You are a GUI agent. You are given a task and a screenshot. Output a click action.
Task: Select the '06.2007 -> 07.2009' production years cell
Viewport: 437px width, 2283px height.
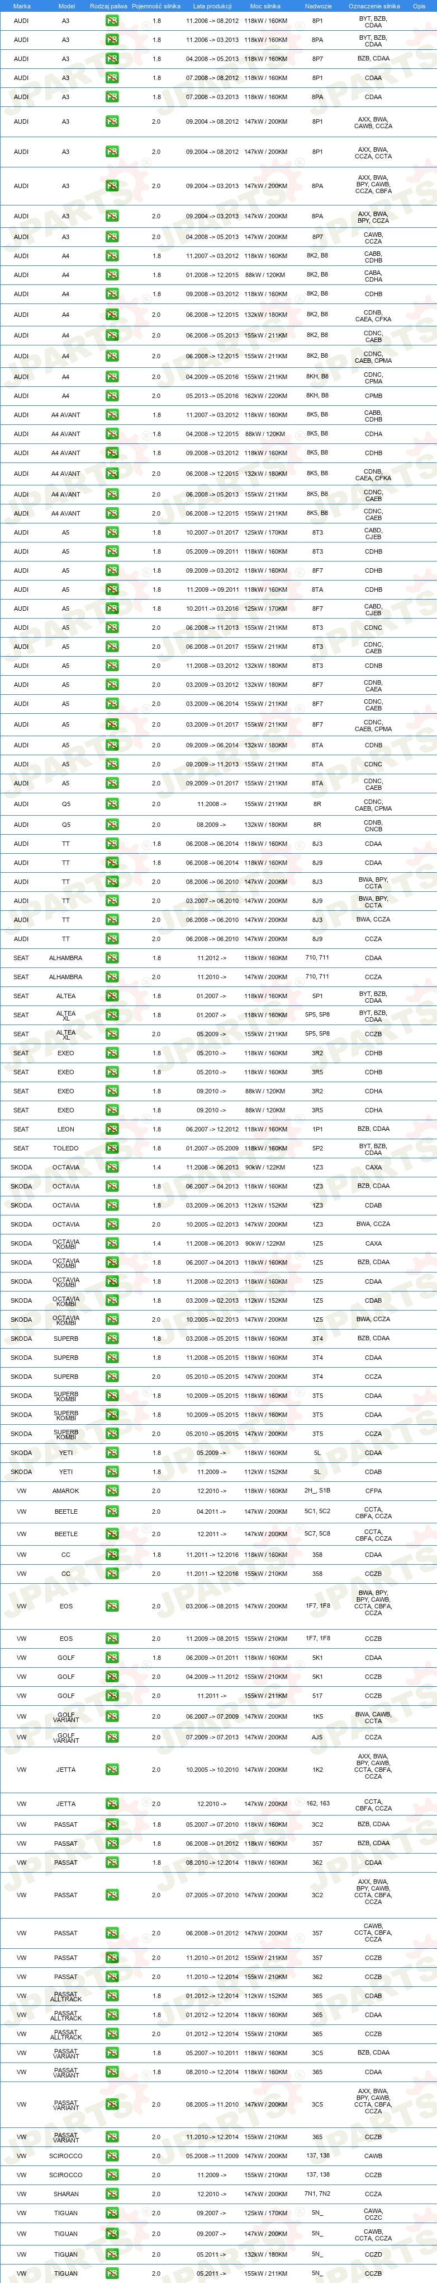[212, 1716]
